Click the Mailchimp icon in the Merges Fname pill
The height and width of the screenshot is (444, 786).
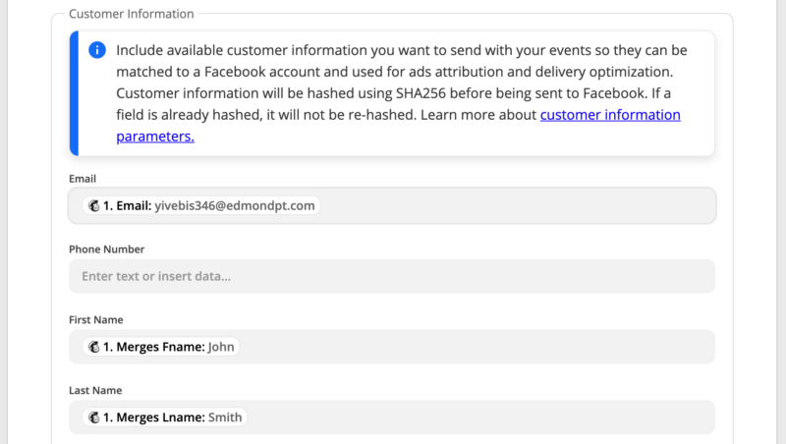pyautogui.click(x=93, y=347)
